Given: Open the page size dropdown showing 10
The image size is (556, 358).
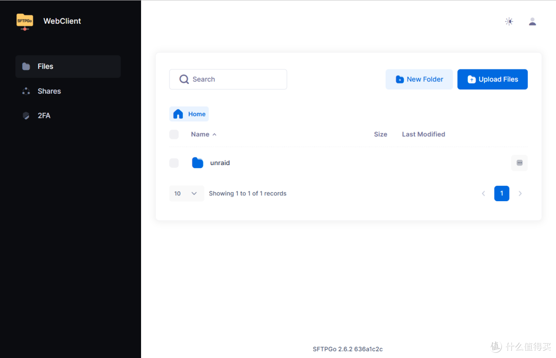Looking at the screenshot, I should [186, 193].
